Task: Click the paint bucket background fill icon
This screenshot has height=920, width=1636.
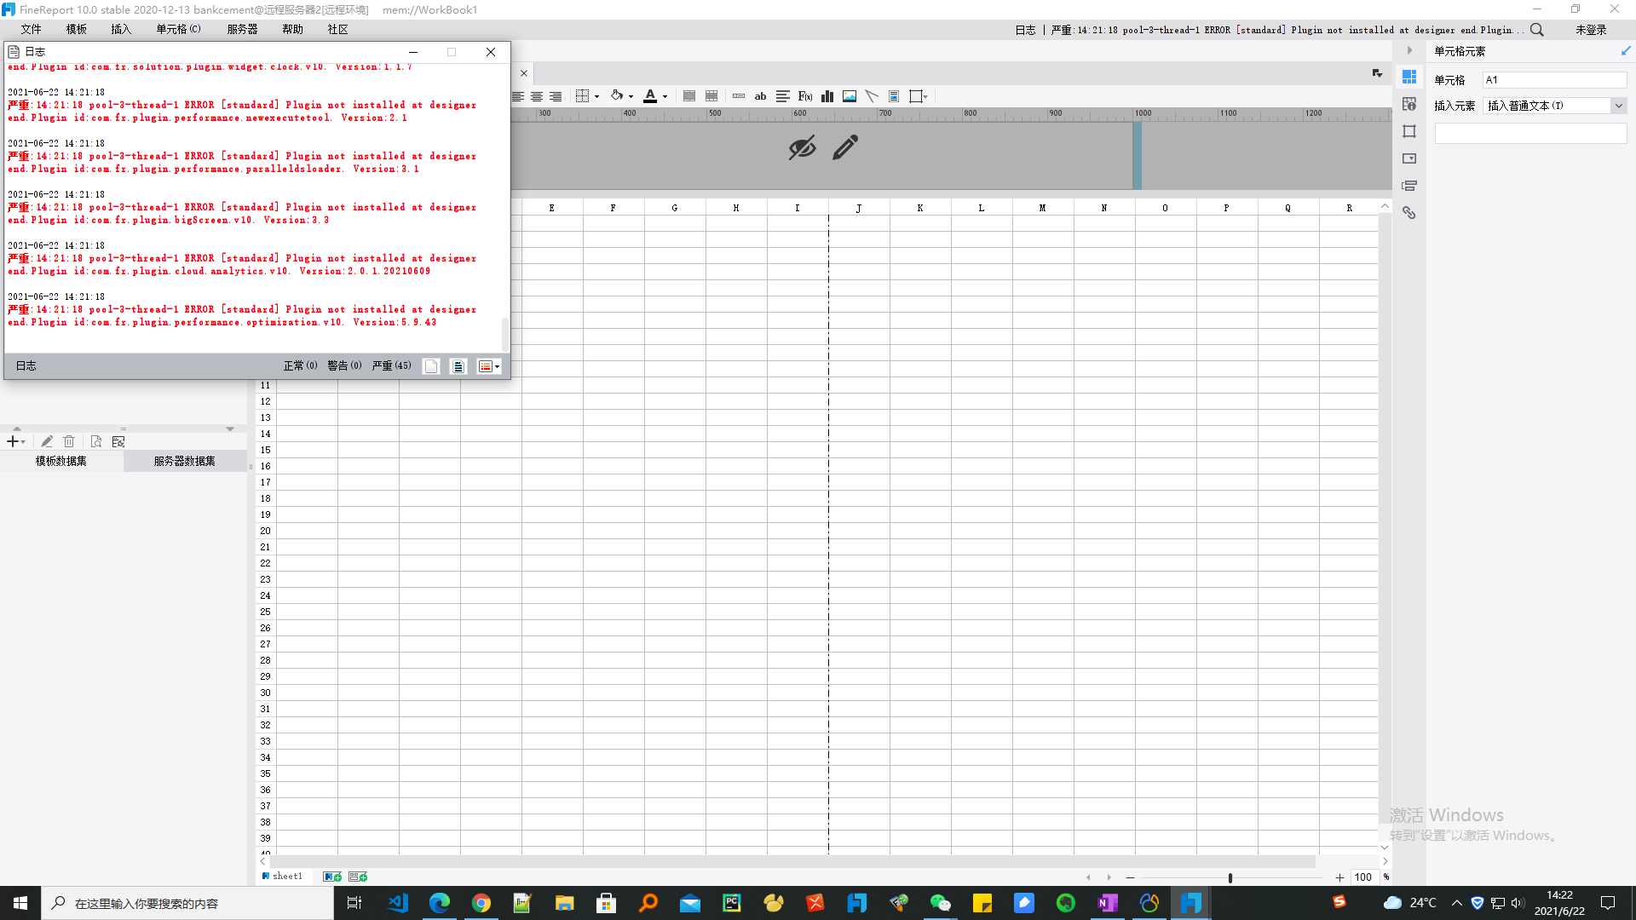Action: [x=617, y=96]
